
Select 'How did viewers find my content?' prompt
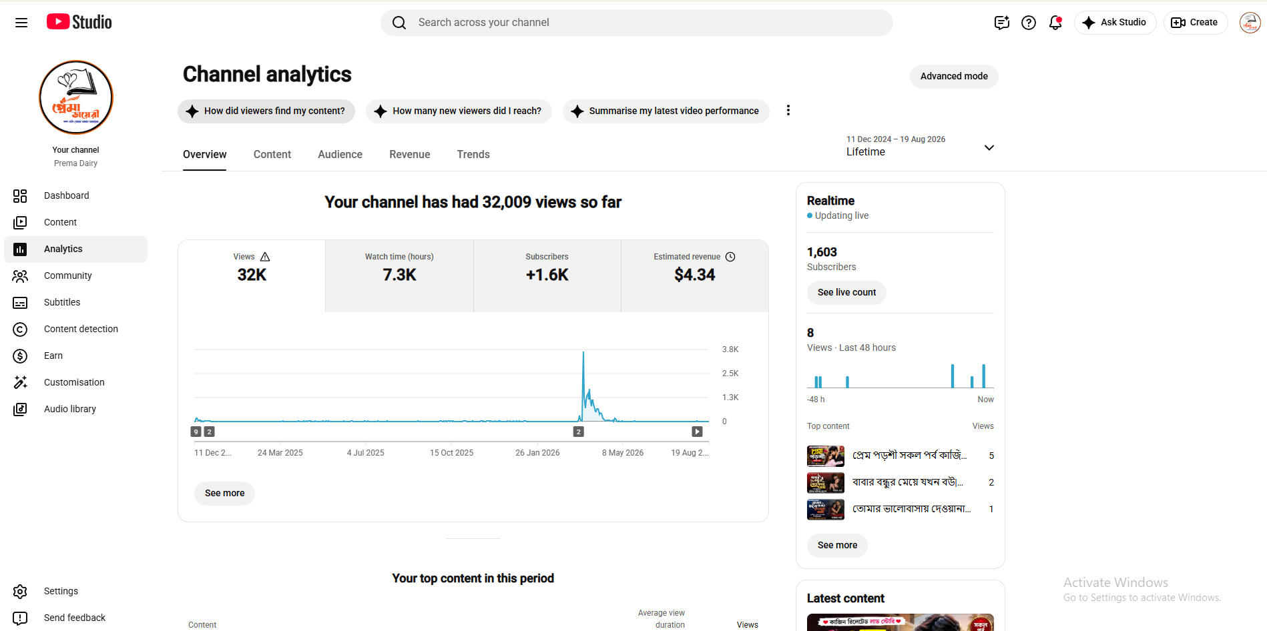click(x=266, y=111)
